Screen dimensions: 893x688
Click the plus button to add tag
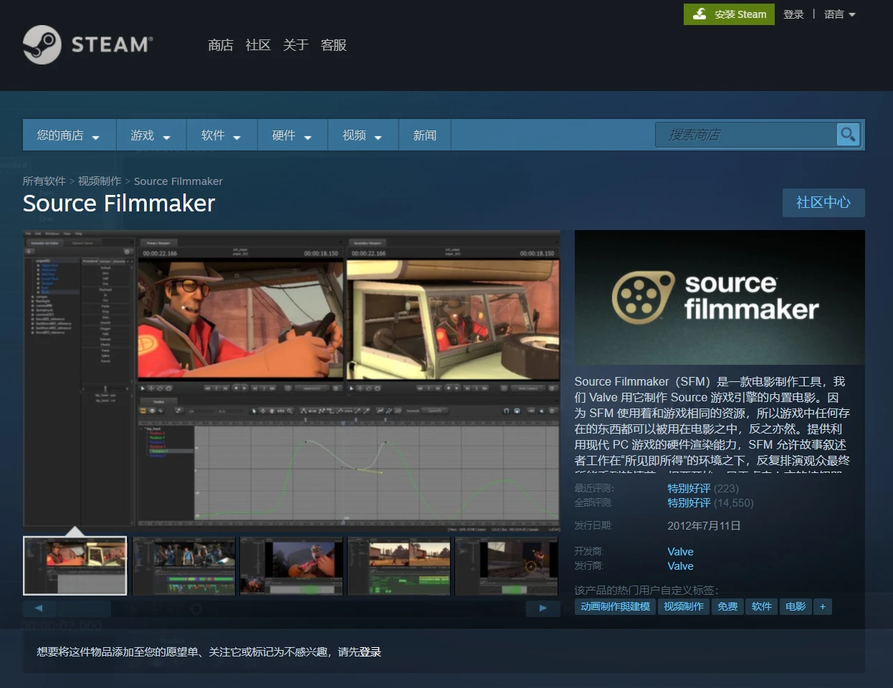click(822, 606)
